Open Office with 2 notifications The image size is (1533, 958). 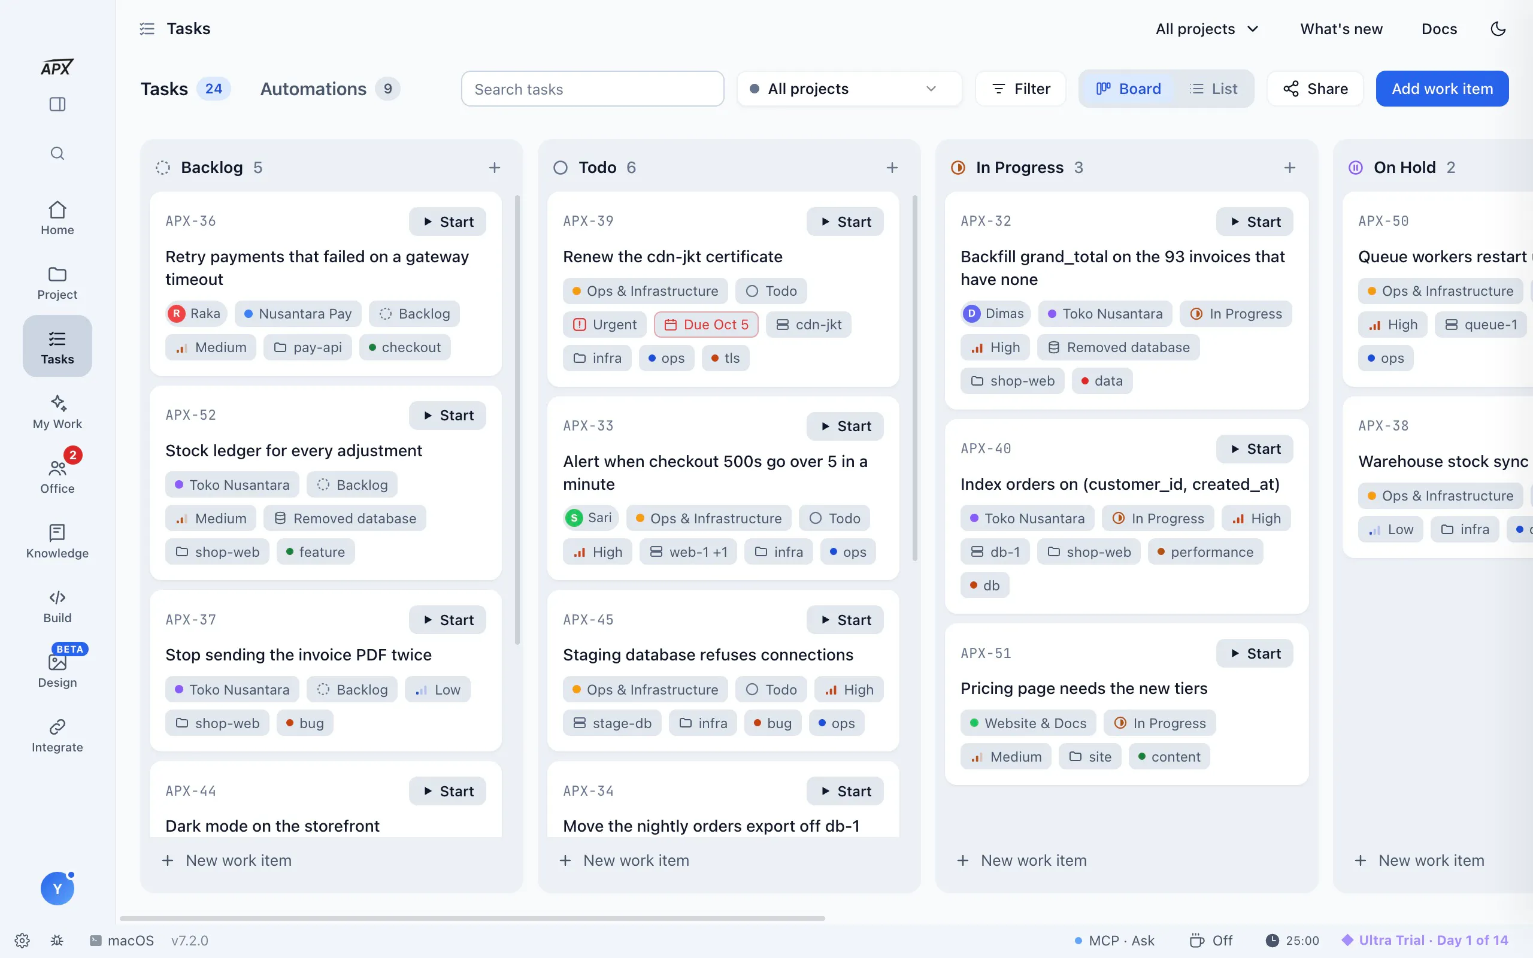(57, 476)
